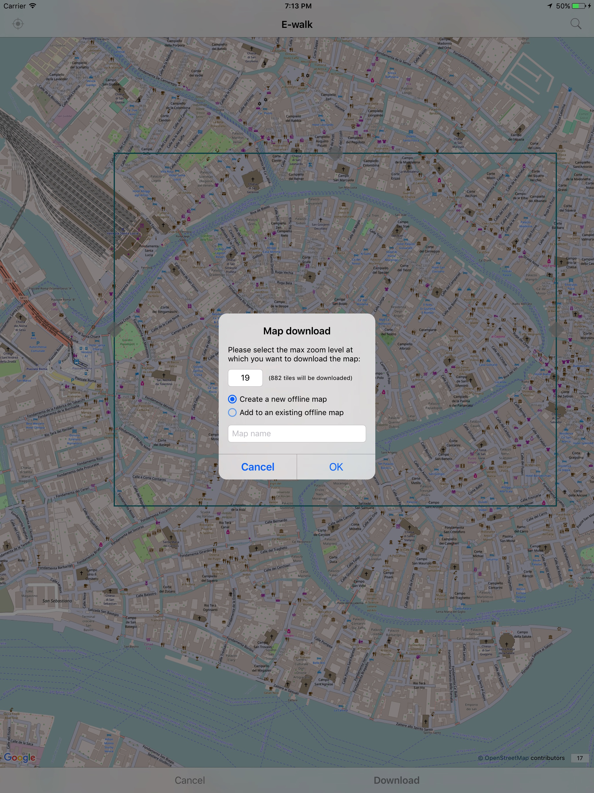The width and height of the screenshot is (594, 793).
Task: Cancel the Map download dialog
Action: pos(258,467)
